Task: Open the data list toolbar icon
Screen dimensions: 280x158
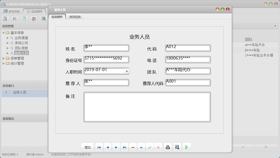Action: (15, 18)
